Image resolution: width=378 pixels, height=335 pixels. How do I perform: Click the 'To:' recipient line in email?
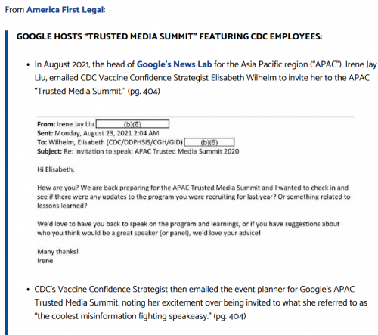coord(110,142)
